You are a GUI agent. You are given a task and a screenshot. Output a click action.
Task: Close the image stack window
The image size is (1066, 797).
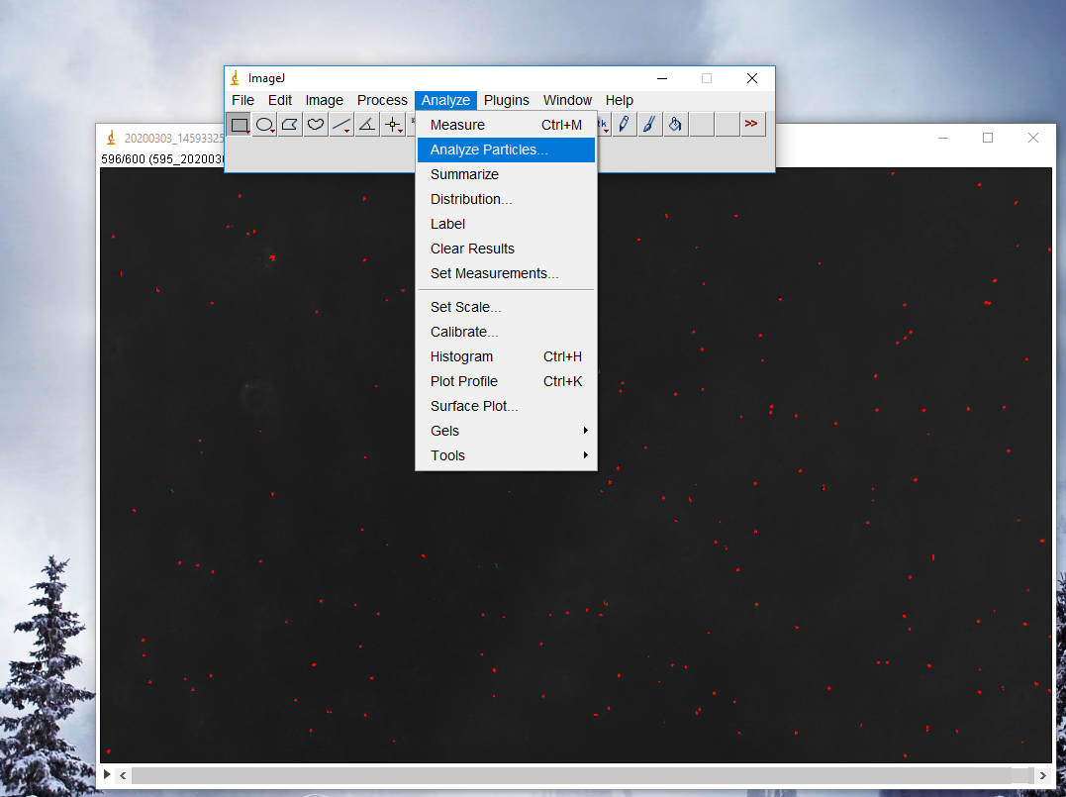(1033, 138)
